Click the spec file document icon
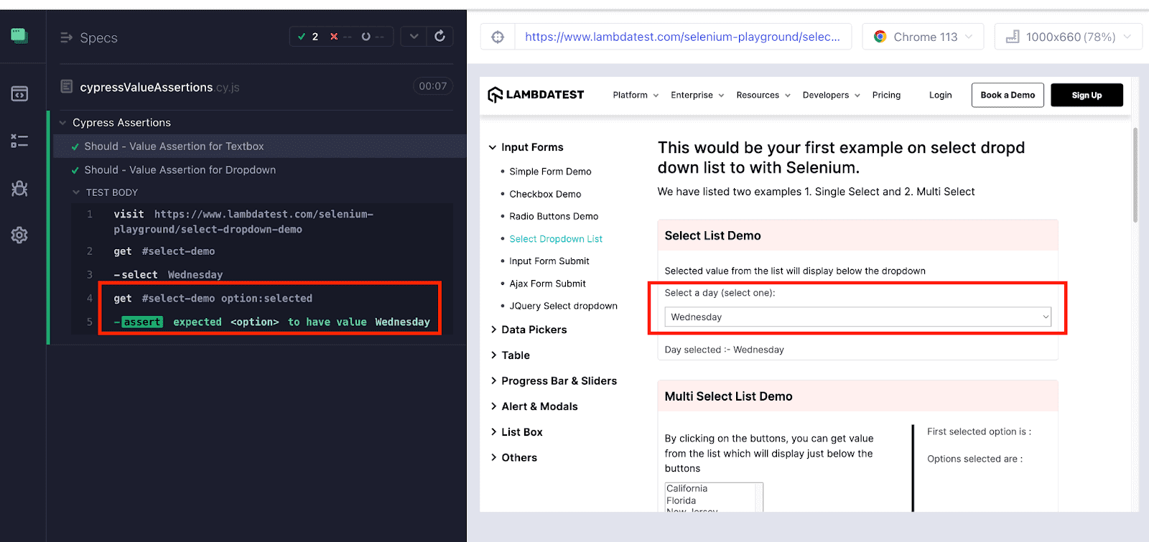1149x542 pixels. [x=67, y=86]
